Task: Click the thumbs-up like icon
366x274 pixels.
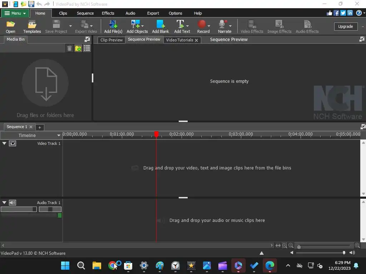Action: click(329, 13)
